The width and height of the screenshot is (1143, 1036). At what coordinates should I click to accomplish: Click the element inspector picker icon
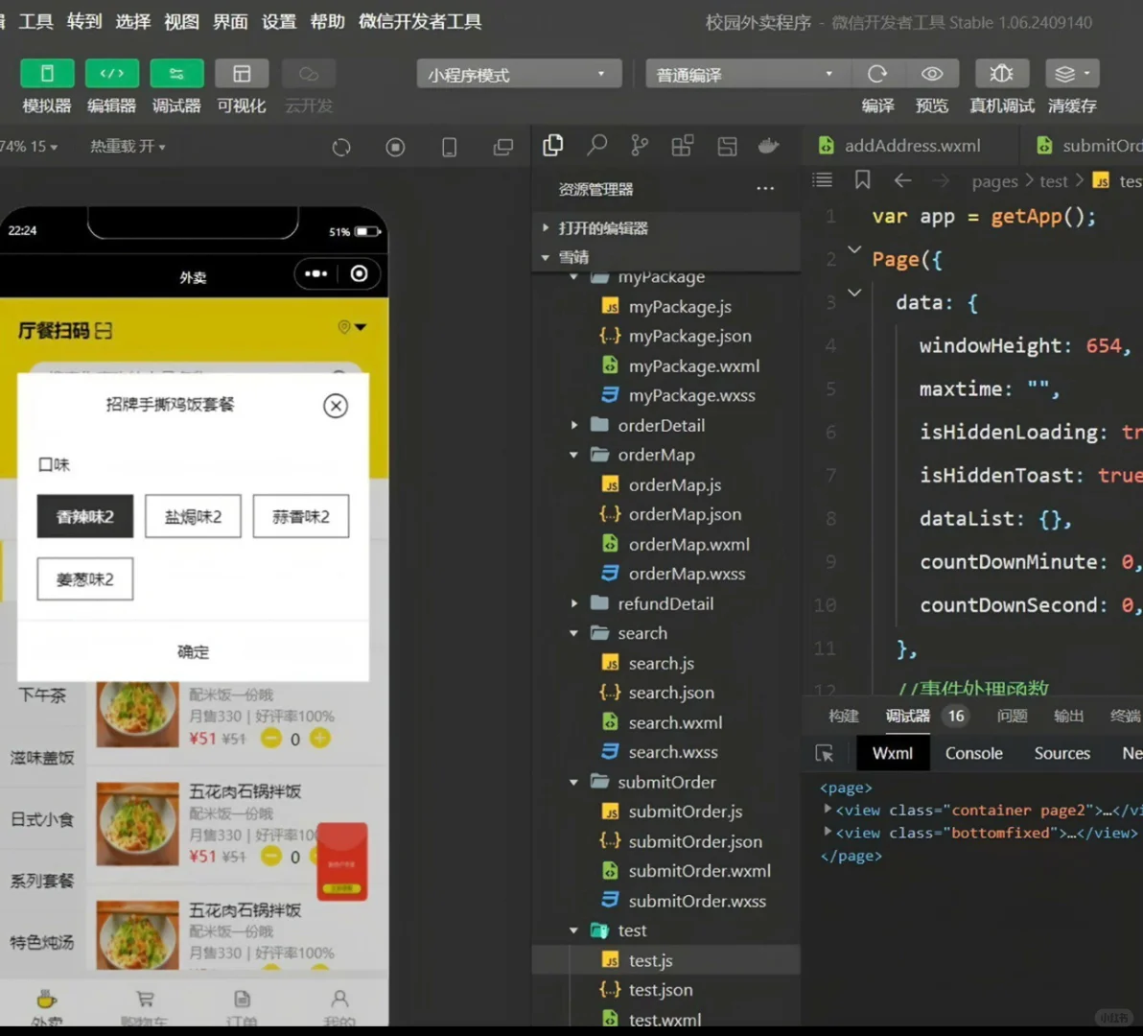click(825, 753)
